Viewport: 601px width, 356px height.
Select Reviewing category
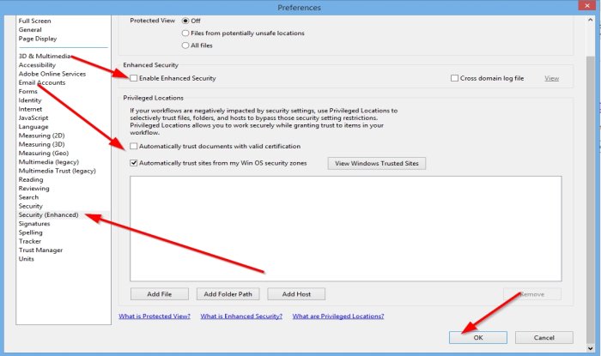click(33, 189)
